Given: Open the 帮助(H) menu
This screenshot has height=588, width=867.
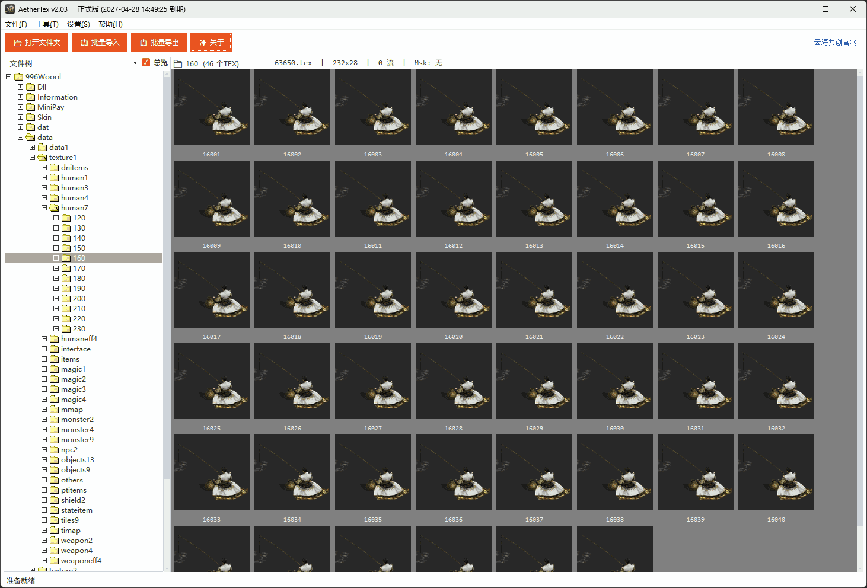Looking at the screenshot, I should pos(110,24).
